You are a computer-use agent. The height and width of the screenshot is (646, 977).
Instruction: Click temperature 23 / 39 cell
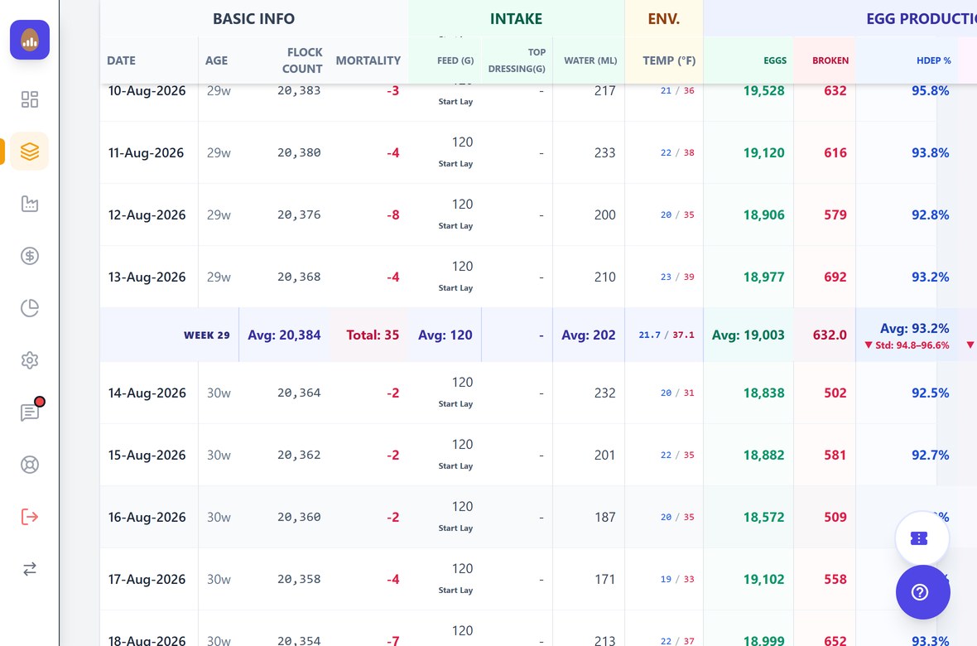[x=677, y=277]
